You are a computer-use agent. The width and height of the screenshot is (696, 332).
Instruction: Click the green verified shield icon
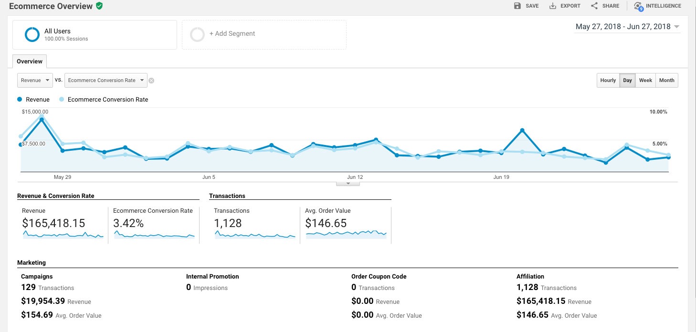click(99, 6)
